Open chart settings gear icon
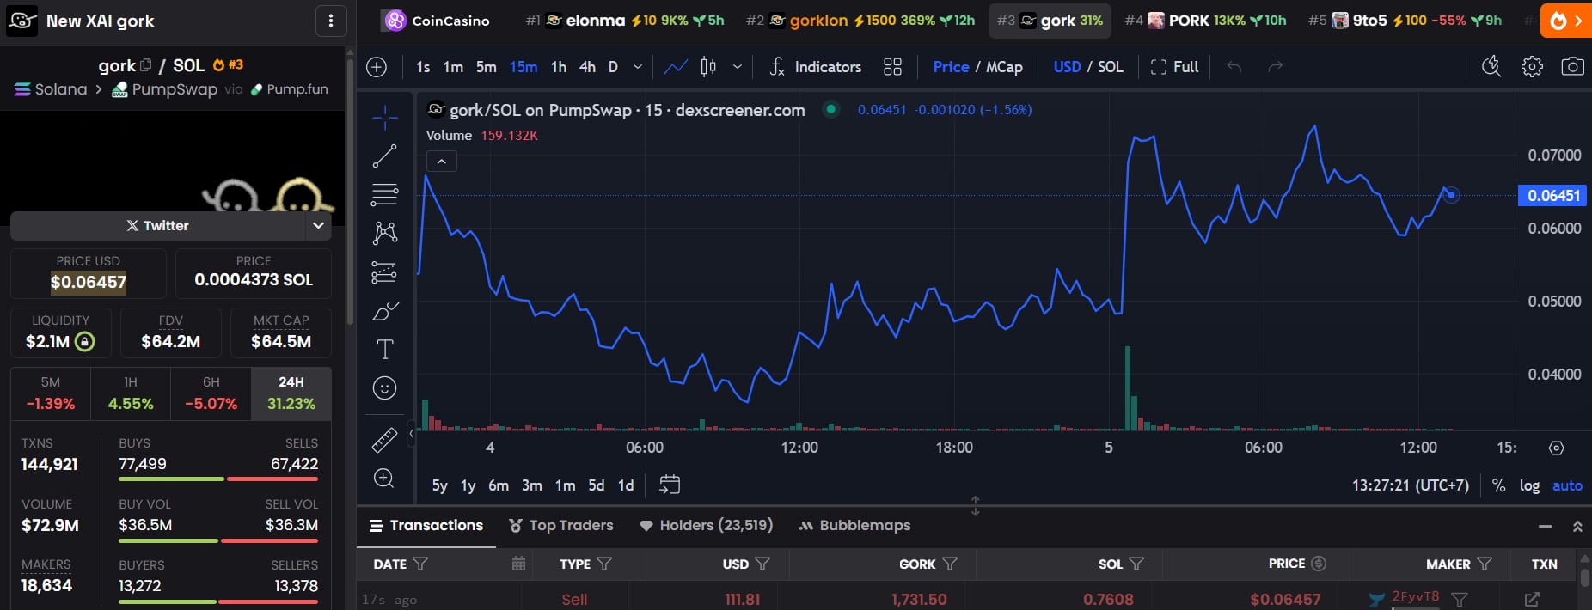Image resolution: width=1592 pixels, height=610 pixels. pos(1532,67)
